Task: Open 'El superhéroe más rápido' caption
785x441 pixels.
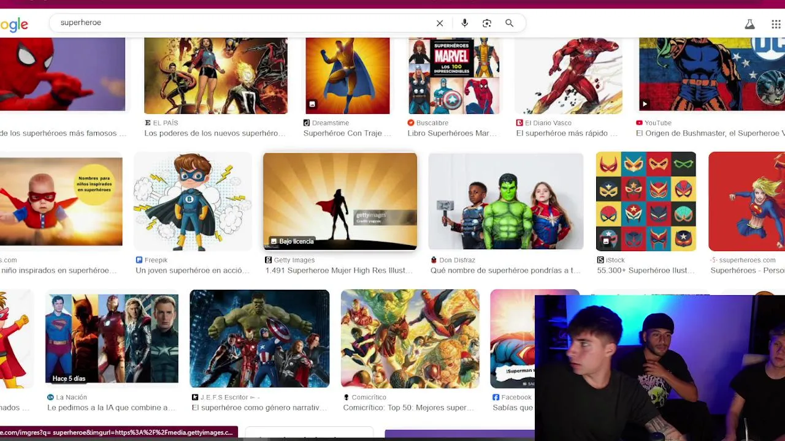Action: (567, 133)
